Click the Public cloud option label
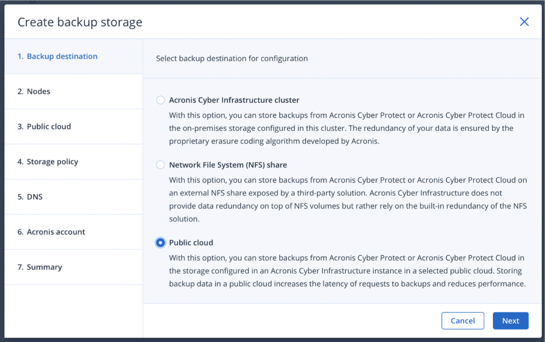This screenshot has height=342, width=545. 191,243
